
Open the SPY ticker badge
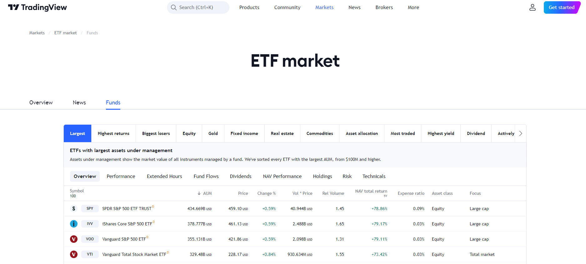[x=90, y=209]
